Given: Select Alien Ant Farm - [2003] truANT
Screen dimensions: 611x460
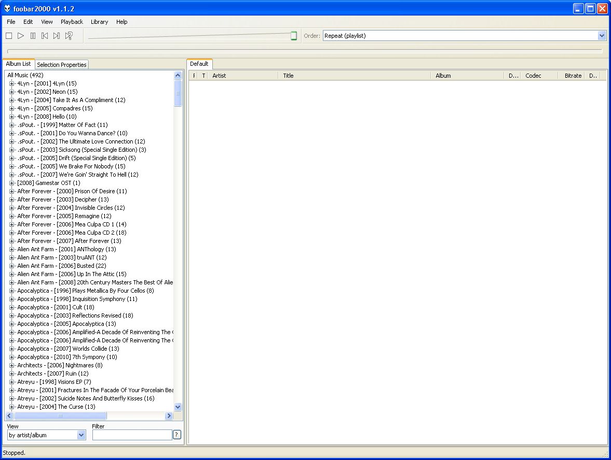Looking at the screenshot, I should (x=62, y=257).
